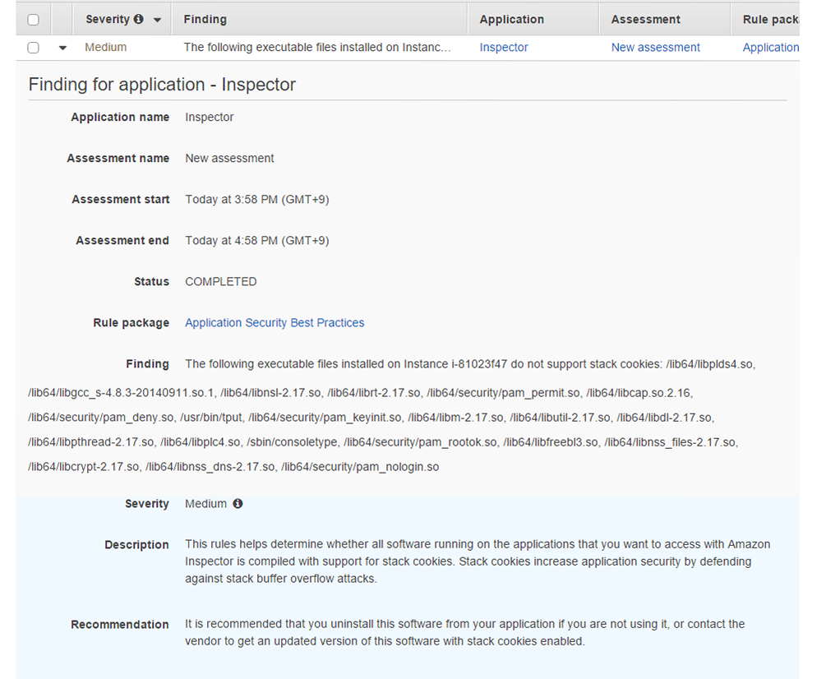Open the truncated Application rule package link
The width and height of the screenshot is (826, 679).
tap(771, 48)
